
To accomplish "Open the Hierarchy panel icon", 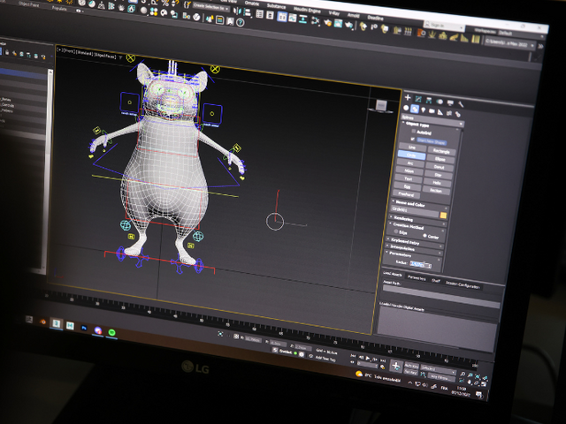I will tap(429, 99).
